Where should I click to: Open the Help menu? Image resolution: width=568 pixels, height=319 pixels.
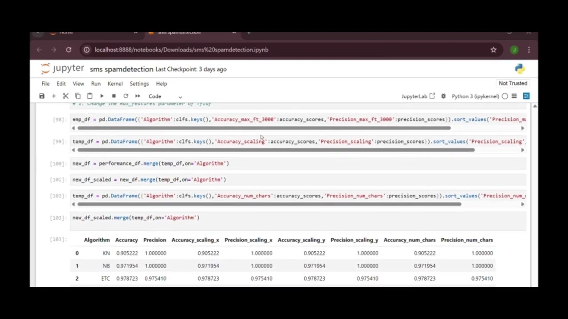tap(162, 84)
